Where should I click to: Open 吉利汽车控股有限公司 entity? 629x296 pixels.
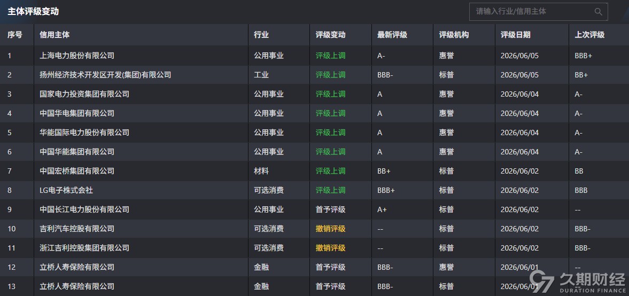tap(77, 229)
